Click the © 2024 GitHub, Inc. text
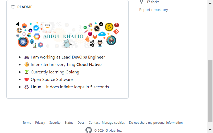The image size is (213, 133). click(108, 131)
